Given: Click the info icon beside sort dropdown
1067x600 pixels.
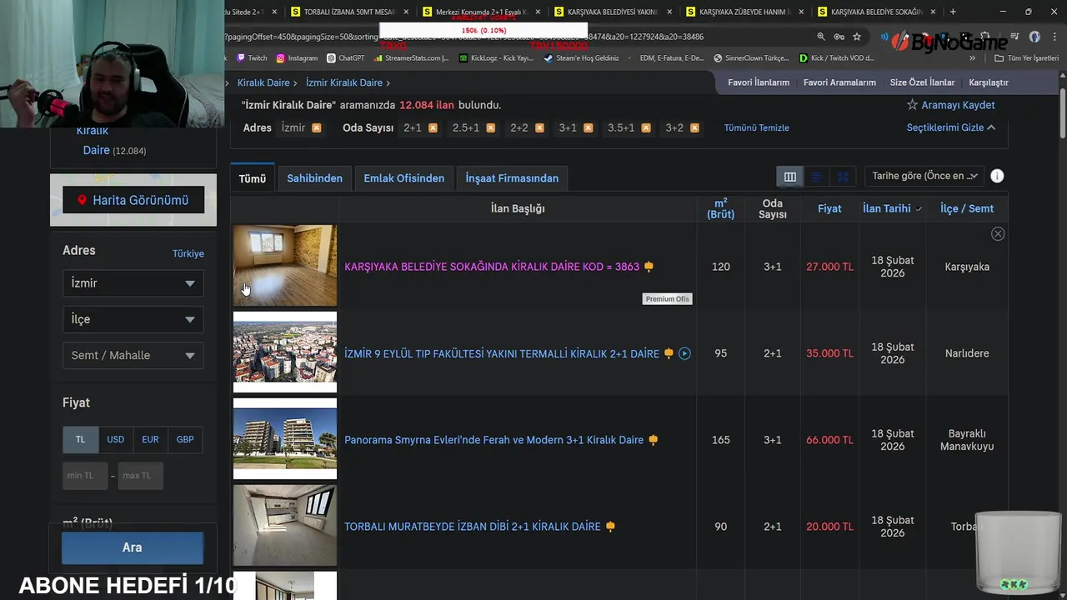Looking at the screenshot, I should tap(997, 176).
